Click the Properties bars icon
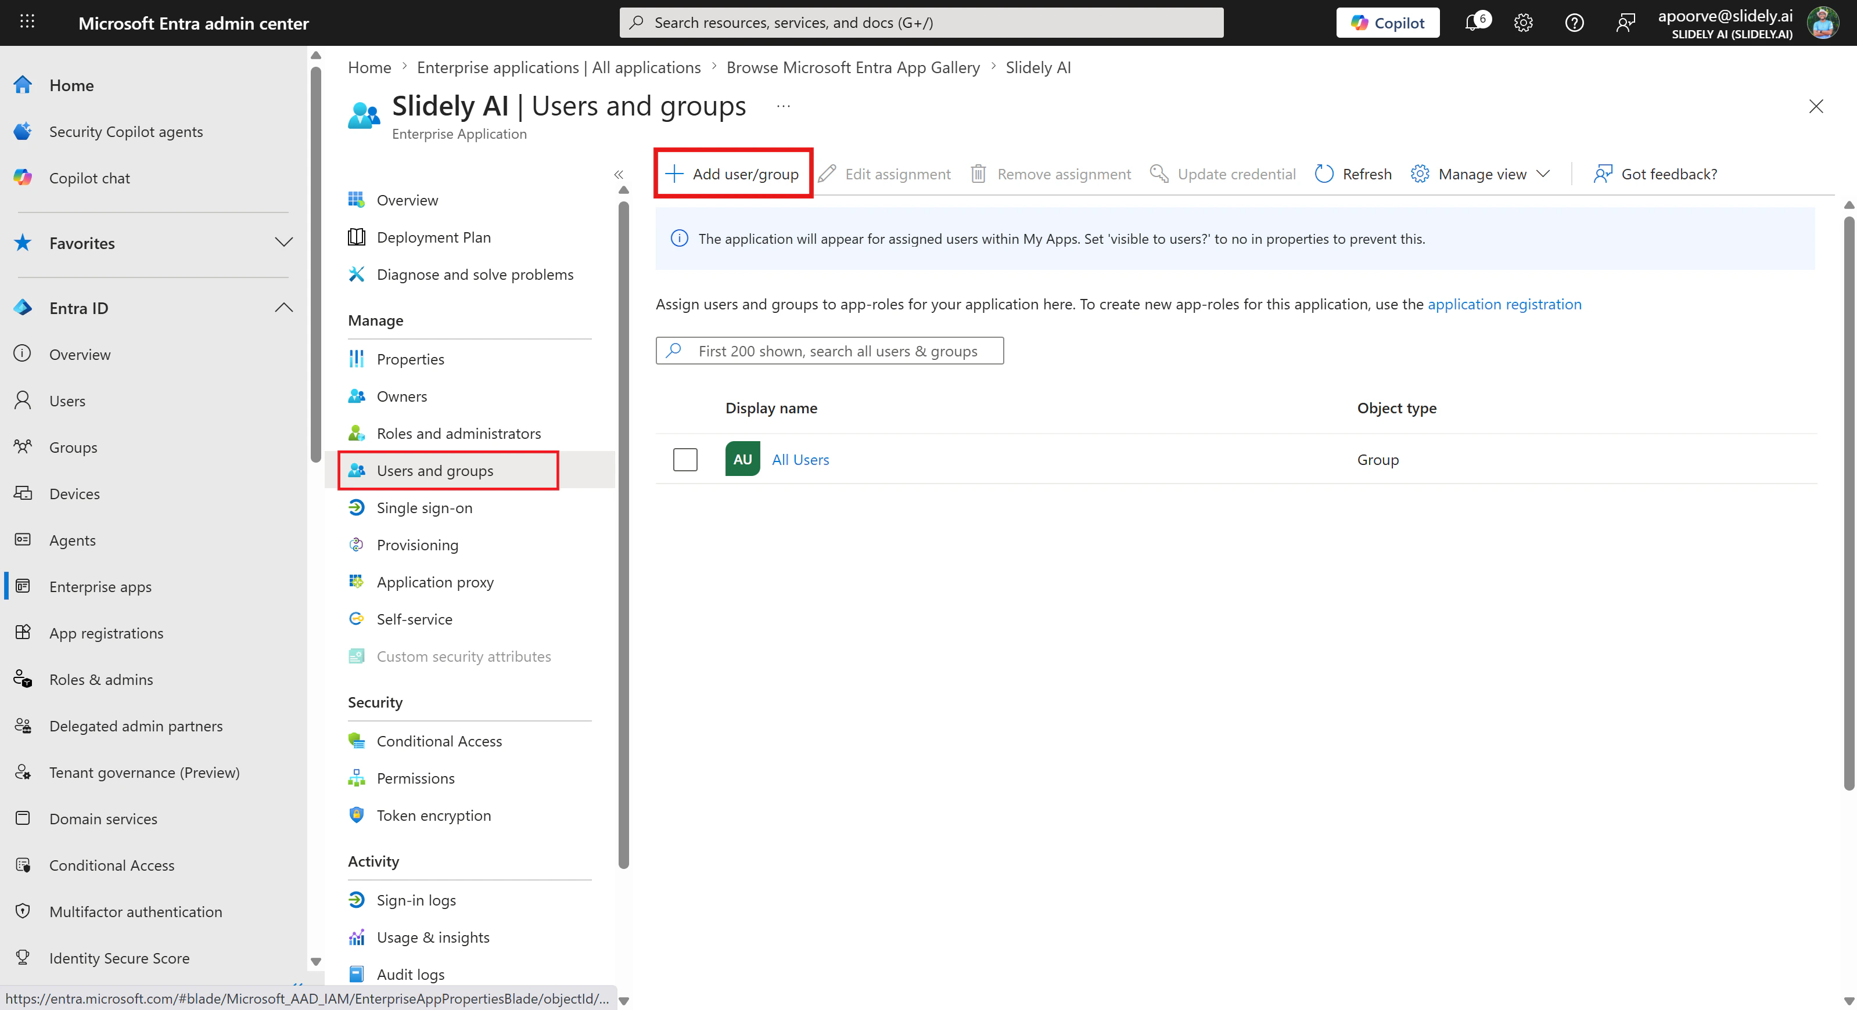 pyautogui.click(x=356, y=359)
